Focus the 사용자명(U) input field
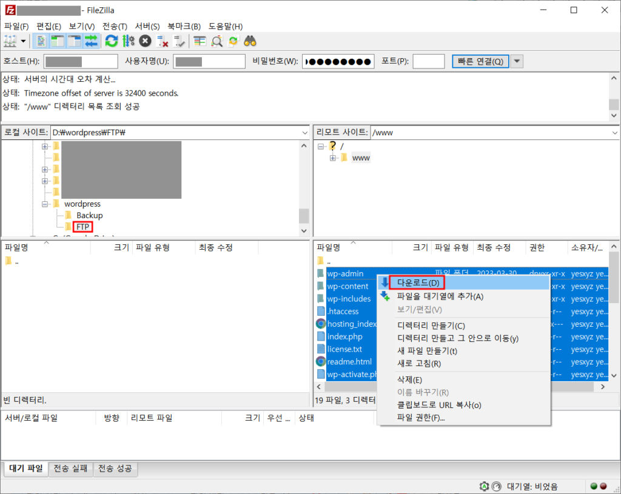The width and height of the screenshot is (621, 494). pos(209,61)
